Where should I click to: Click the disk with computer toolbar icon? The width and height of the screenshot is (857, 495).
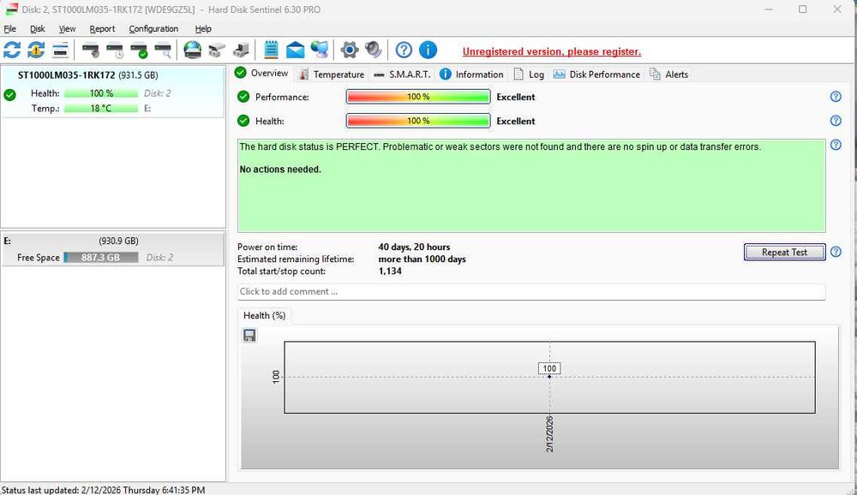(241, 51)
